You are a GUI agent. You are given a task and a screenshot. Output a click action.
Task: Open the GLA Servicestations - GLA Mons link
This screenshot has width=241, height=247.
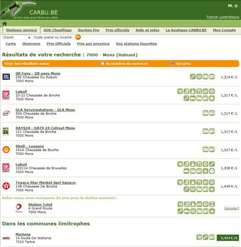[x=45, y=110]
